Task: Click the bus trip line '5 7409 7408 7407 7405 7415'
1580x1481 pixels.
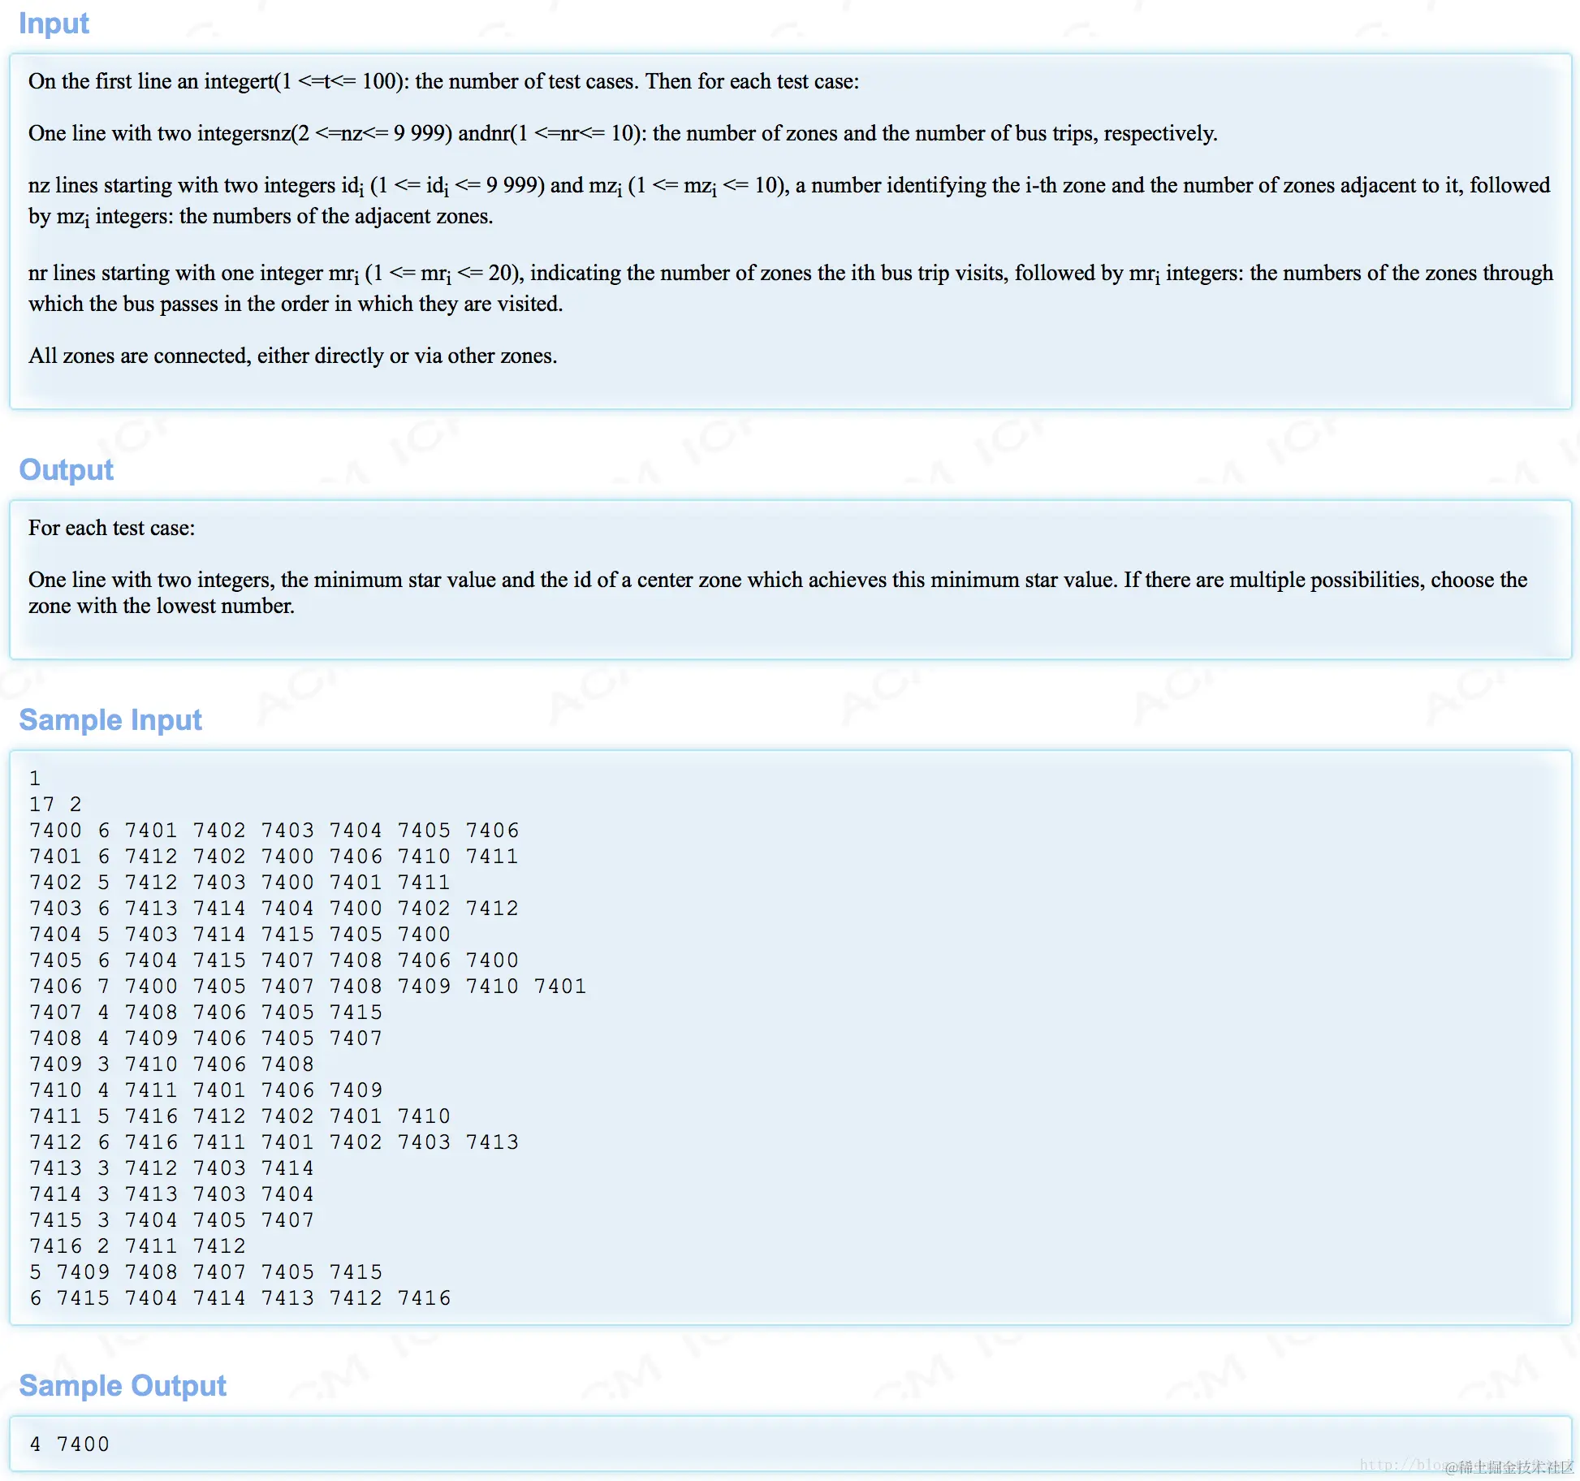Action: pyautogui.click(x=205, y=1272)
